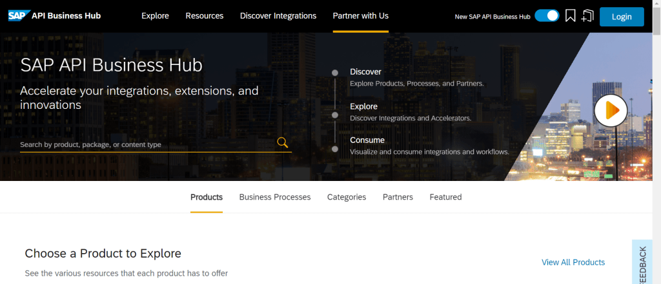Click 'Visualize and consume integrations and workflows.' text
This screenshot has height=284, width=661.
tap(429, 151)
